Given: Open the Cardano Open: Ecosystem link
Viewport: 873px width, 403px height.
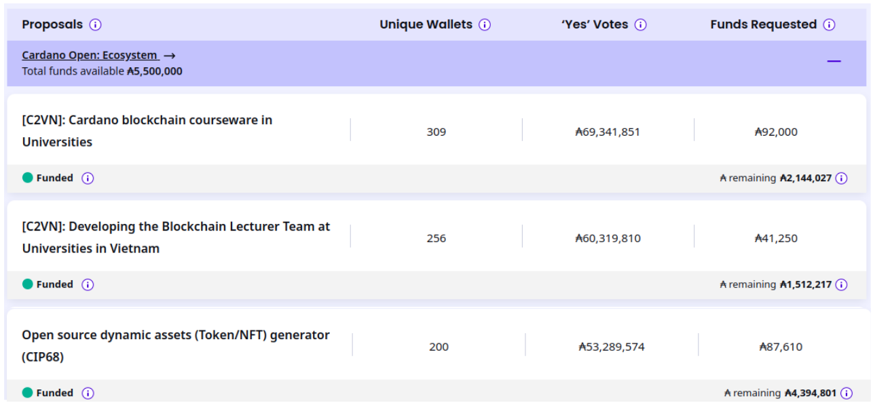Looking at the screenshot, I should 90,56.
